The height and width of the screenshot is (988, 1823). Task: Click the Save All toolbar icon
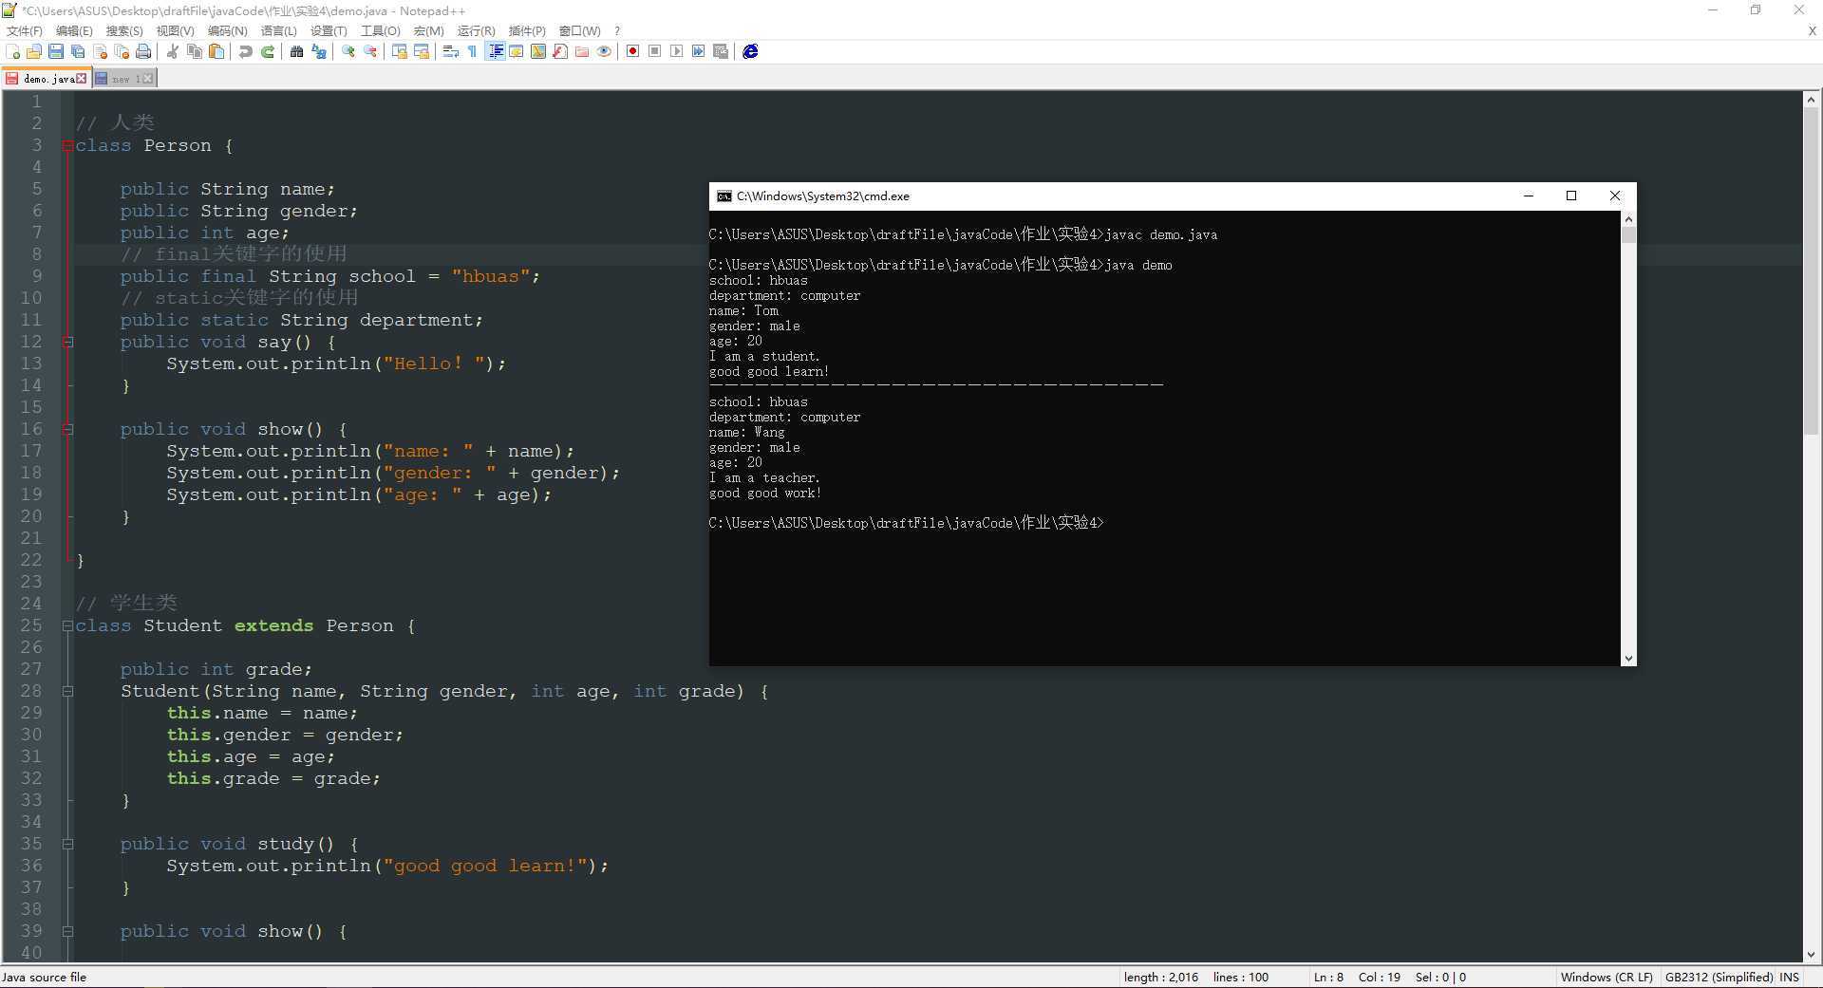(x=78, y=51)
